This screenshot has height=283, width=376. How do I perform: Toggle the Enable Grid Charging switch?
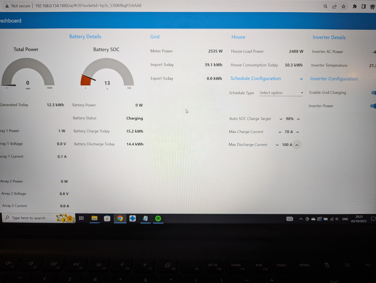(x=374, y=93)
